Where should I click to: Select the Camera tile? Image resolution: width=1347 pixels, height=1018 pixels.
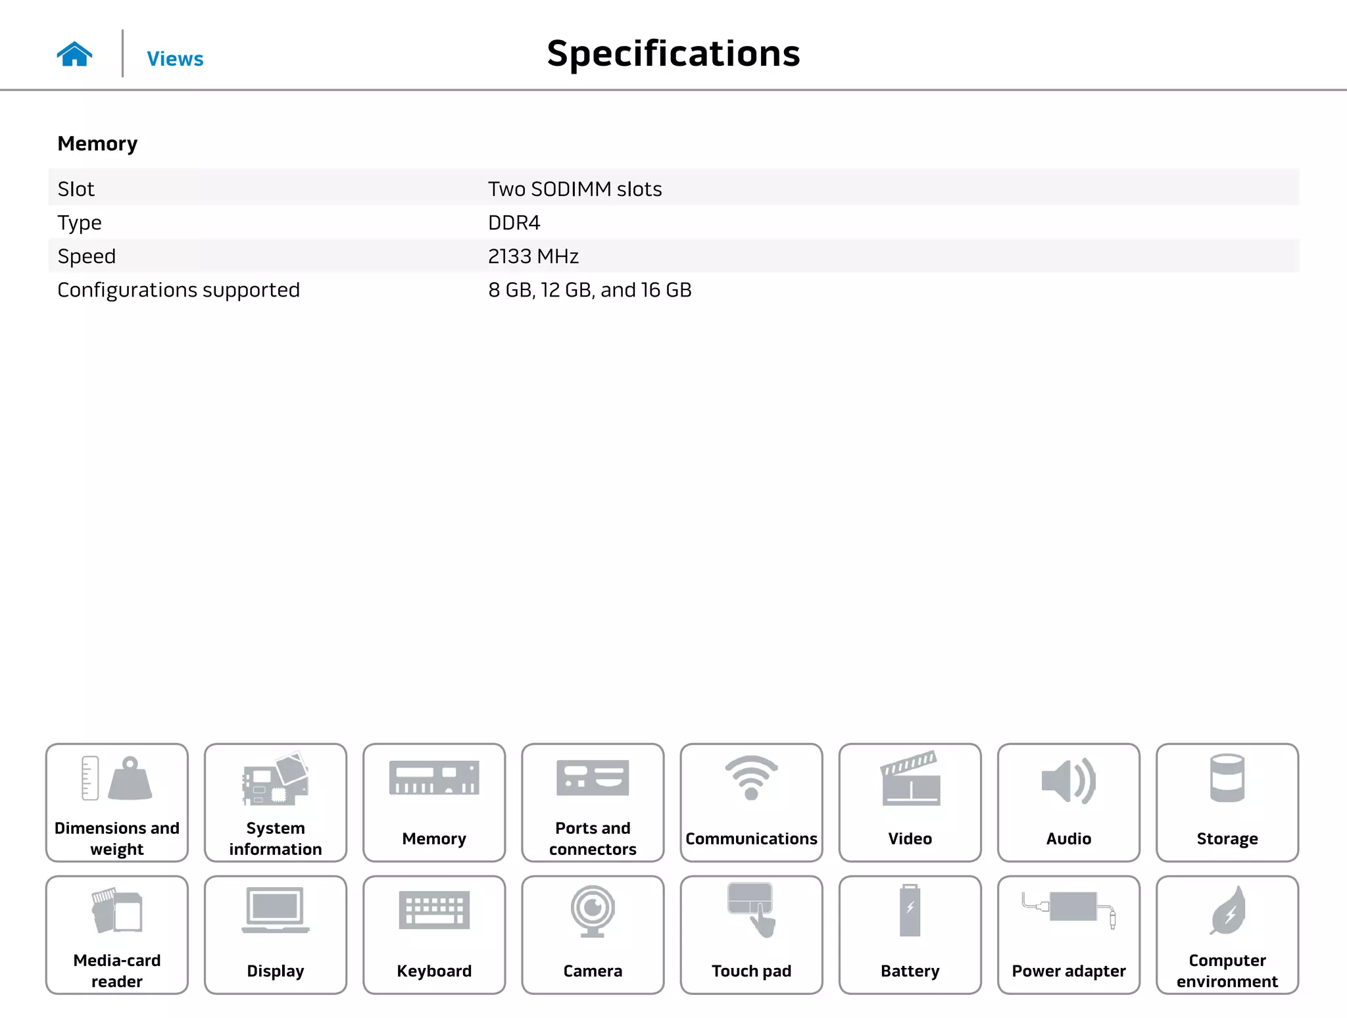point(593,934)
